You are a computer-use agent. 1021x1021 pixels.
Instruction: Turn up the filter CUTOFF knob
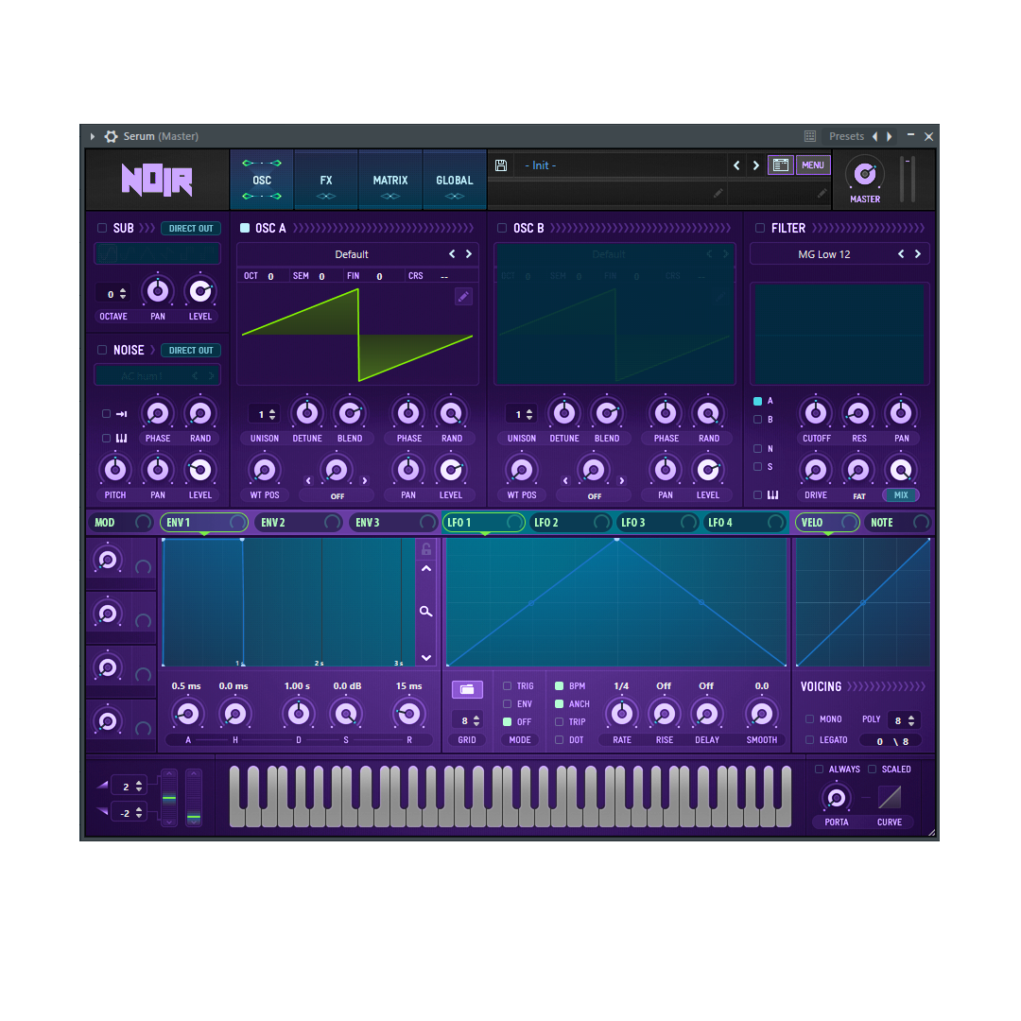point(816,413)
